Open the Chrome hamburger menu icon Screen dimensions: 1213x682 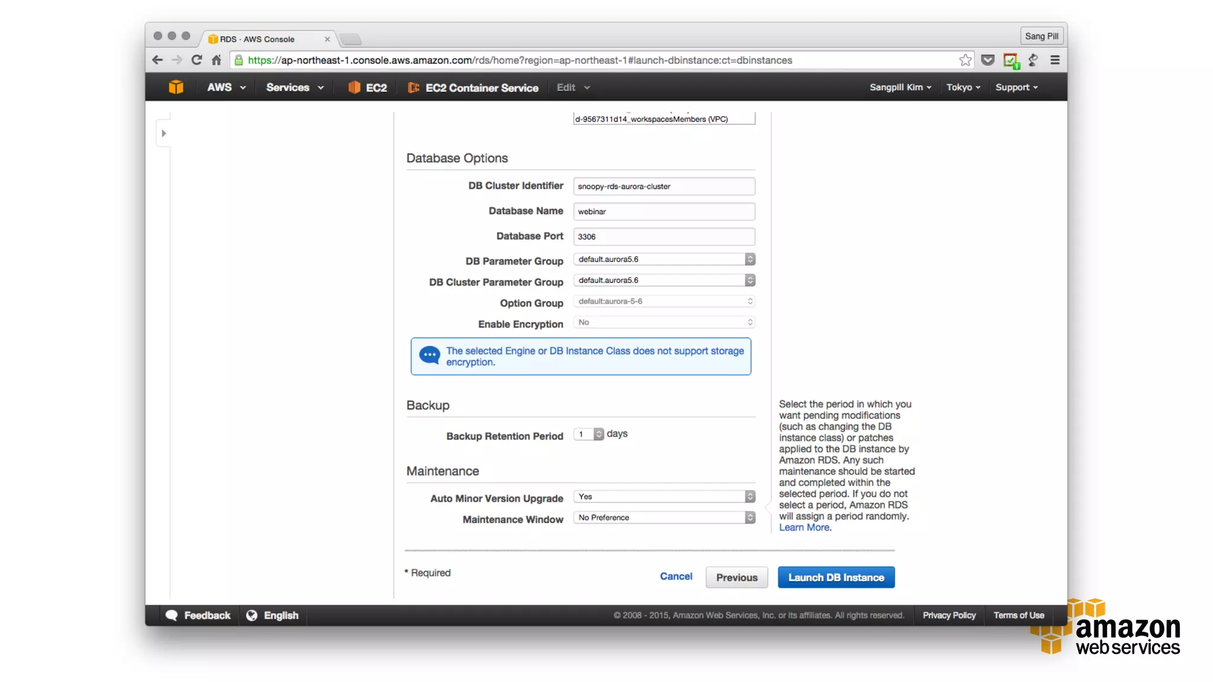click(1054, 60)
